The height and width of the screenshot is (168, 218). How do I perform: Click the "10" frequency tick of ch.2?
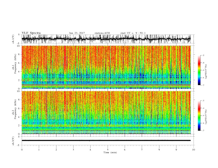18,91
